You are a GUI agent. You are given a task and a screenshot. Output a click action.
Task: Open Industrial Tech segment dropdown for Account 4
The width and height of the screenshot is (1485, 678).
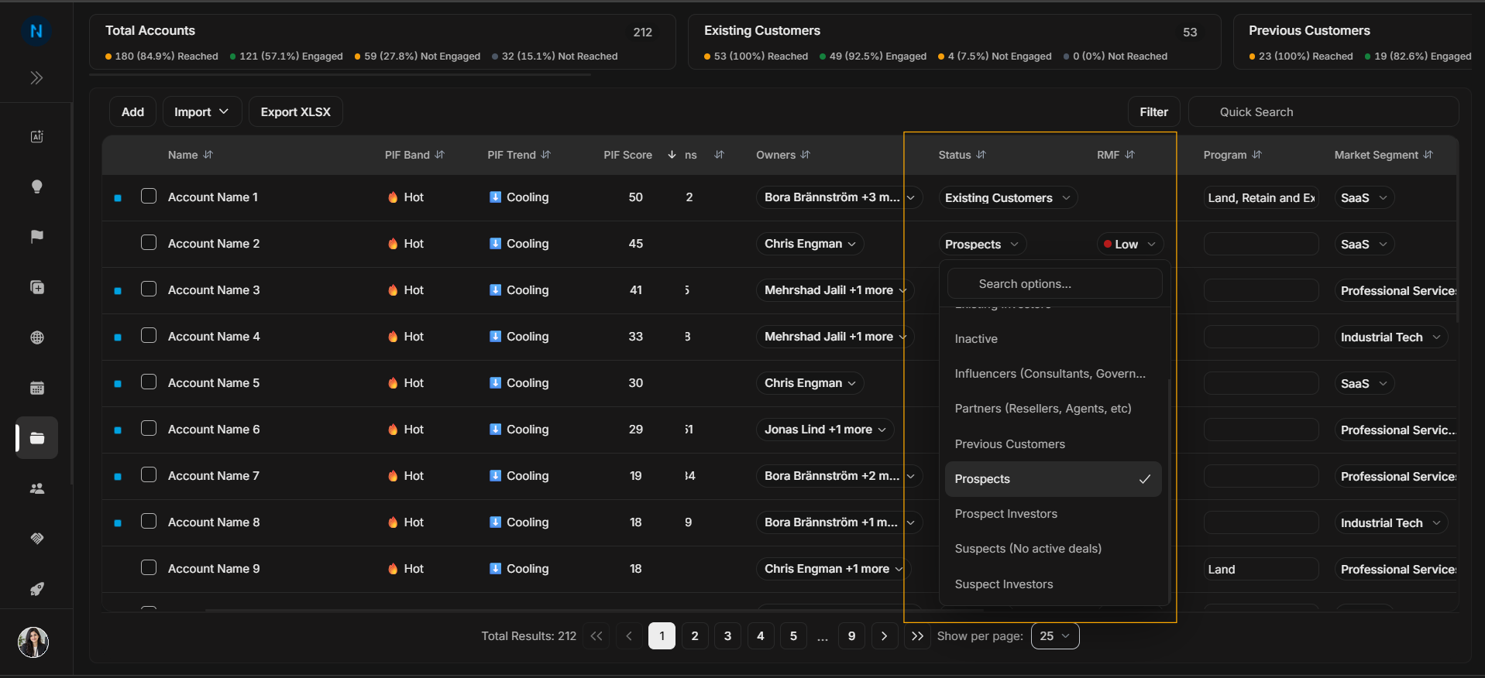point(1391,337)
